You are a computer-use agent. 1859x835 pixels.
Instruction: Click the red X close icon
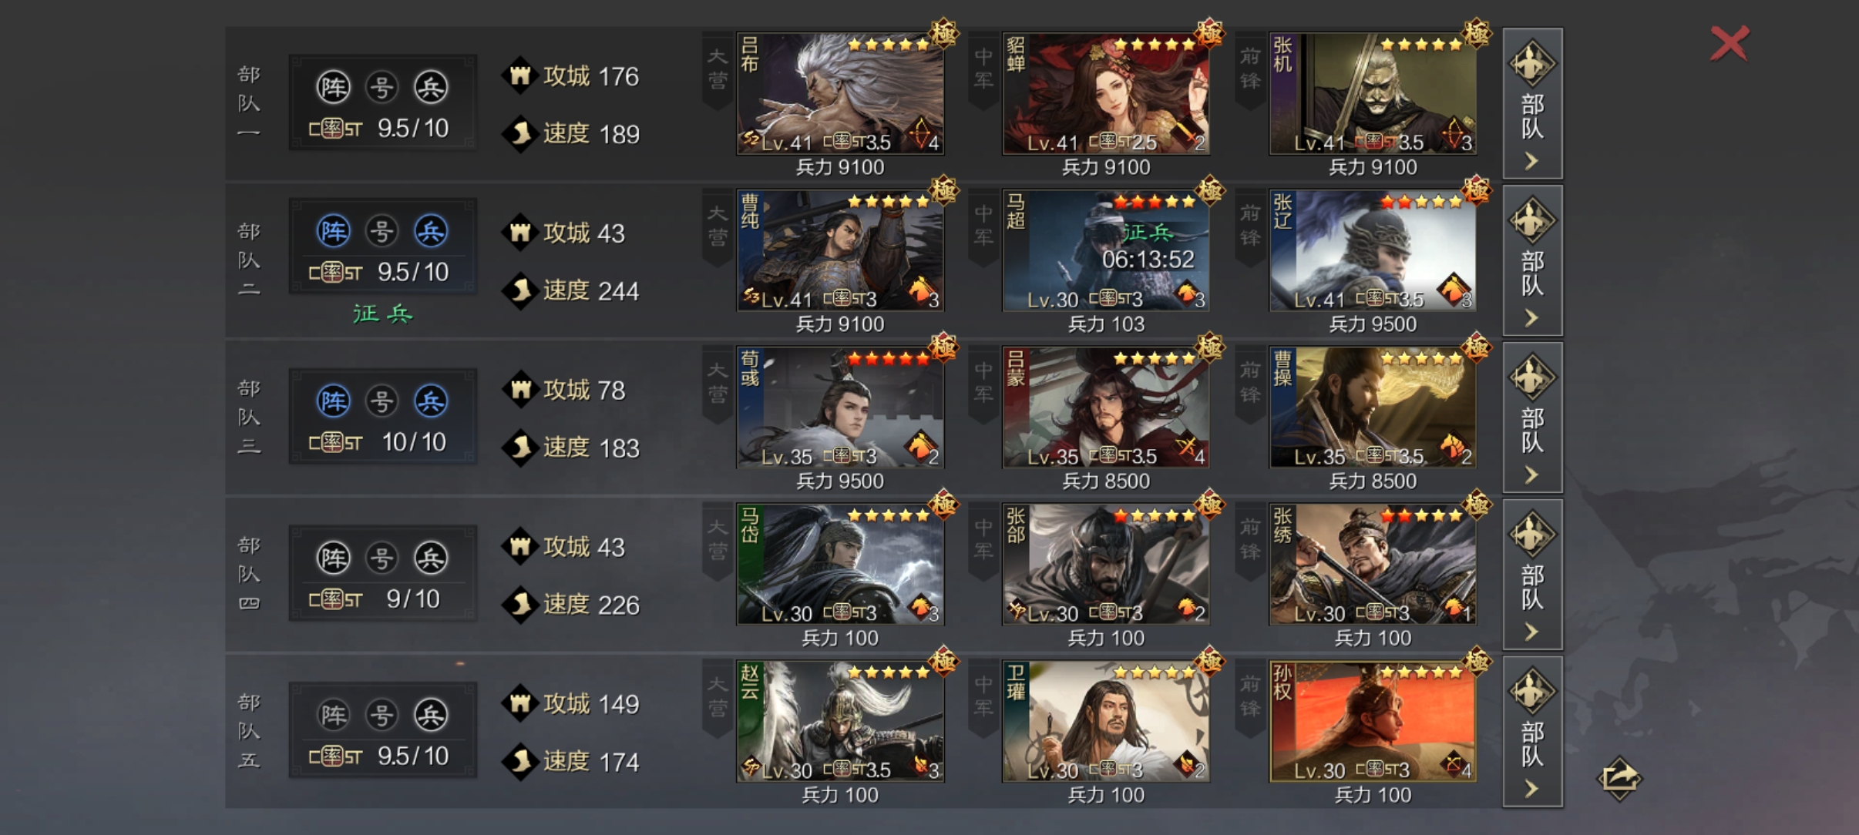1730,43
